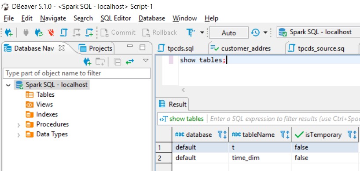Click the database column header
The height and width of the screenshot is (171, 360).
200,135
